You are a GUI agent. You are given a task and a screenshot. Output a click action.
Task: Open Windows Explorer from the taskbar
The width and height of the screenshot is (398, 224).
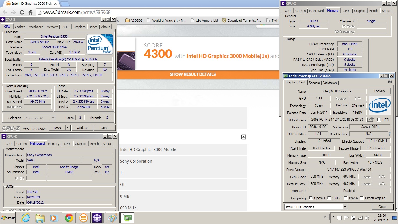(40, 218)
